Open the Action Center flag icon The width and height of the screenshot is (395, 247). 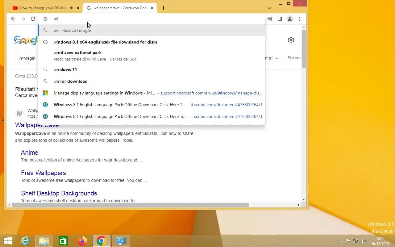tap(348, 241)
